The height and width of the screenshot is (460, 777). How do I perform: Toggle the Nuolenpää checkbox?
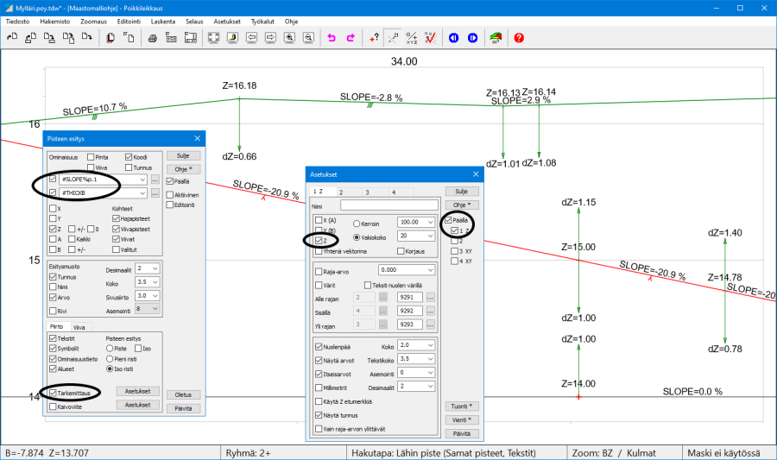click(x=319, y=346)
